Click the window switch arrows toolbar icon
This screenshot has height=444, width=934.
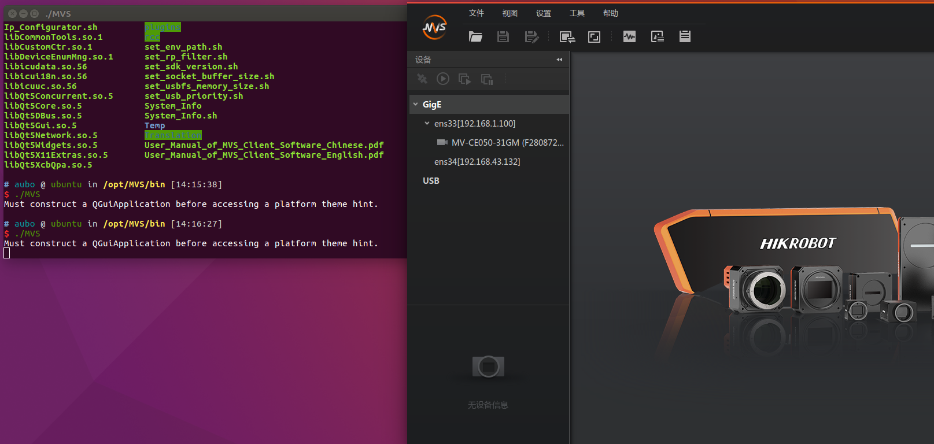567,37
